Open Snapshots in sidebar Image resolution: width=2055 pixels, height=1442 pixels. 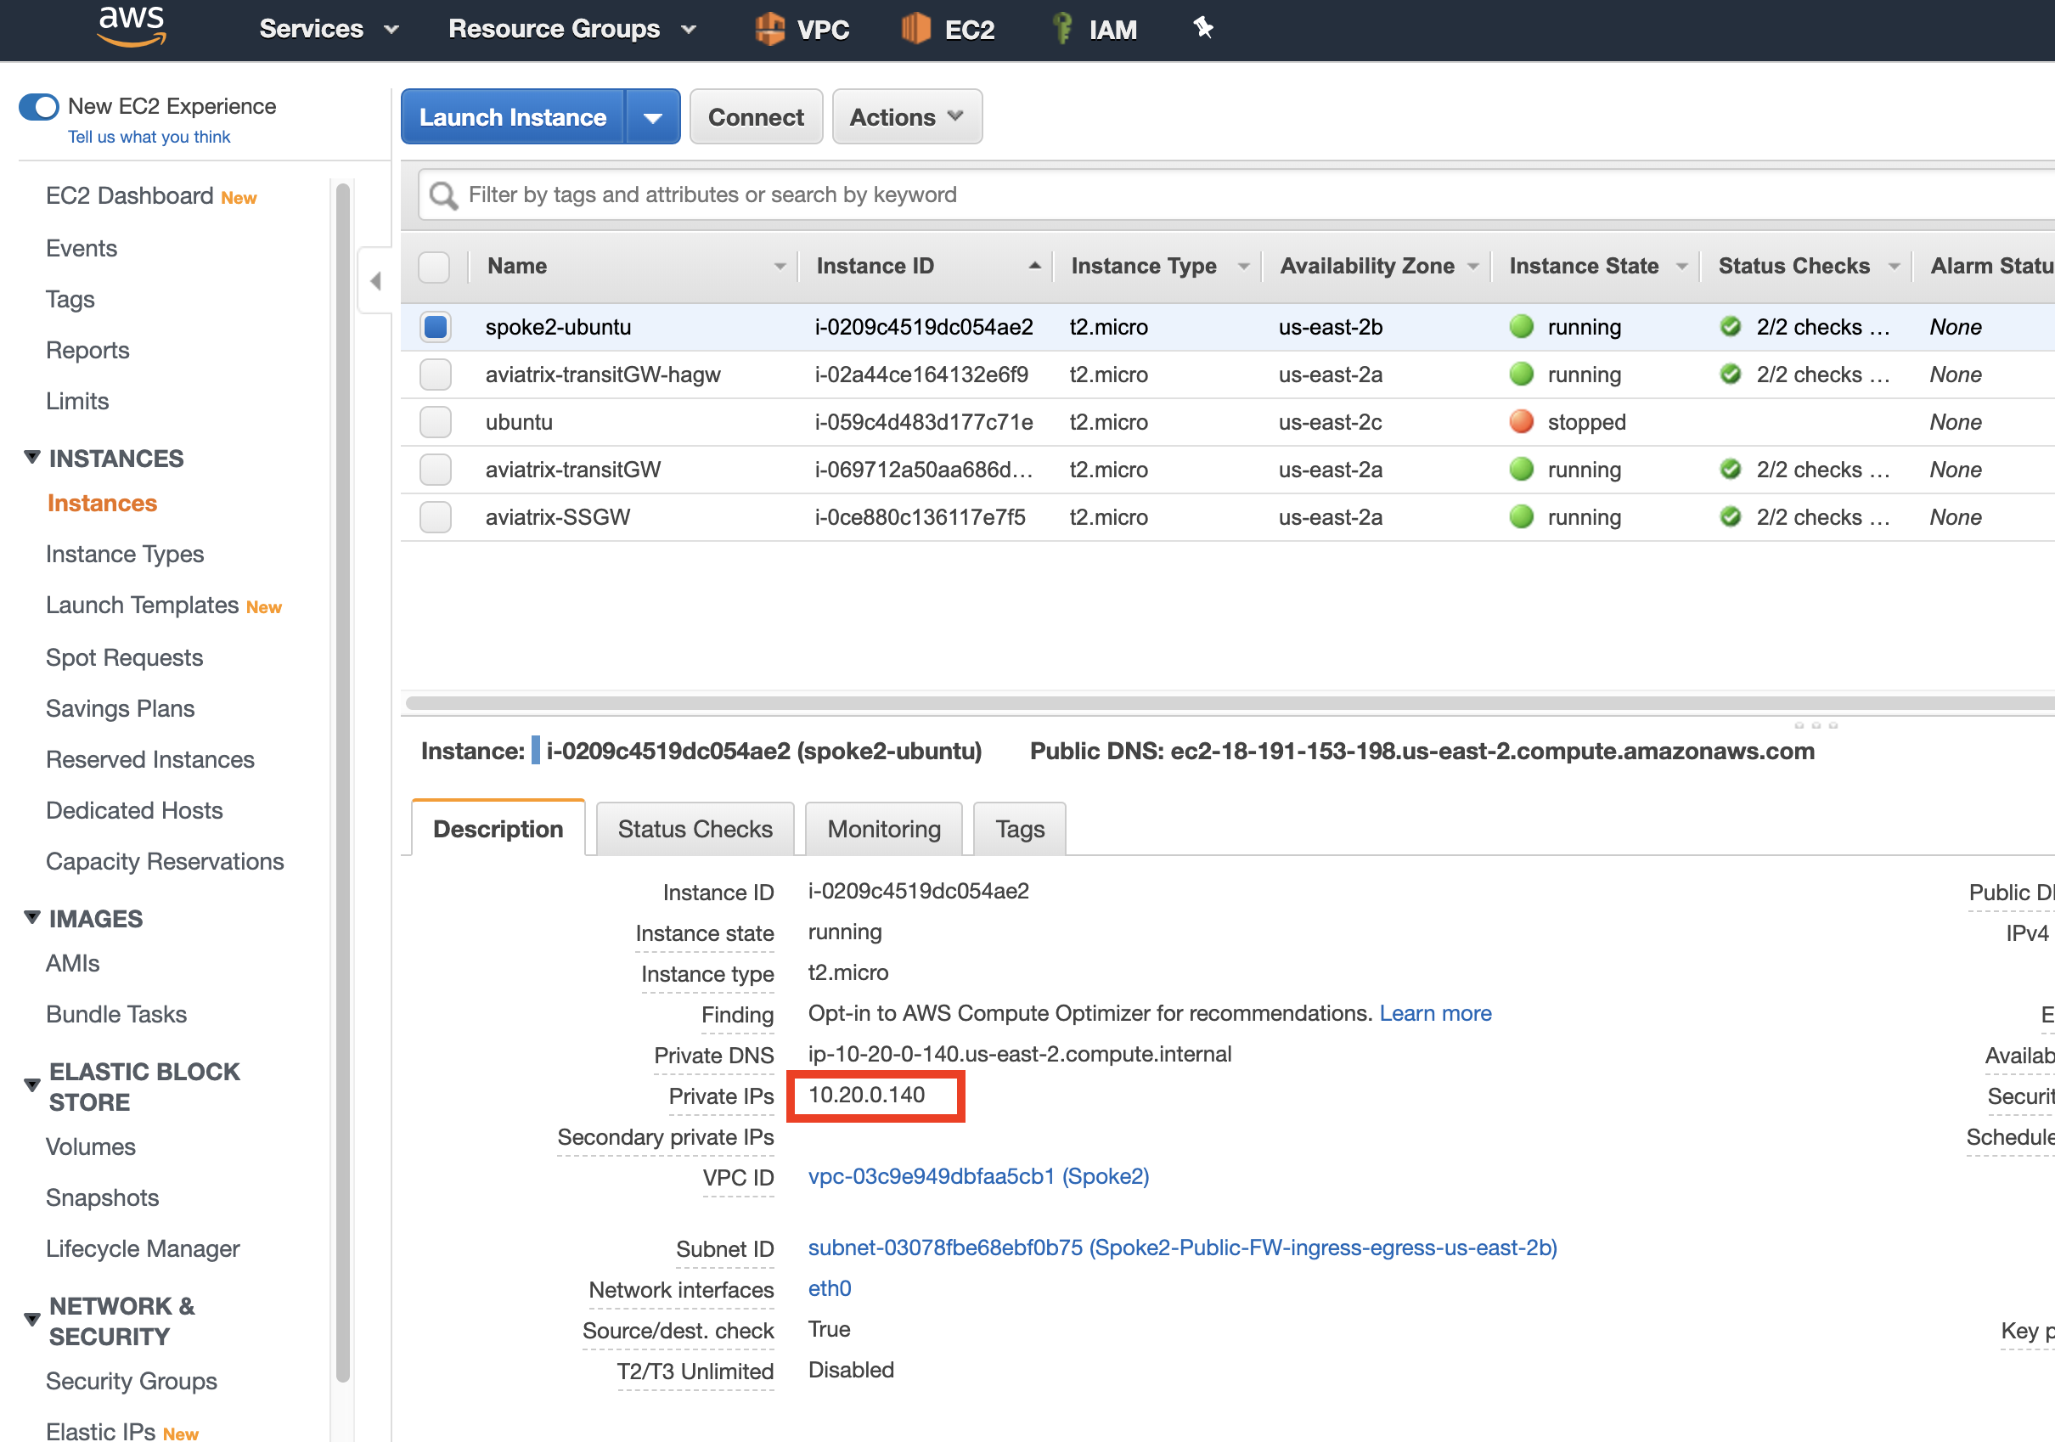[102, 1197]
